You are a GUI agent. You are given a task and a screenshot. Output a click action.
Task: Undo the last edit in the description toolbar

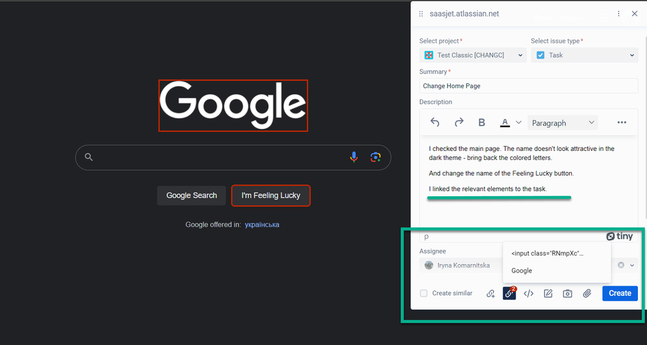tap(435, 122)
